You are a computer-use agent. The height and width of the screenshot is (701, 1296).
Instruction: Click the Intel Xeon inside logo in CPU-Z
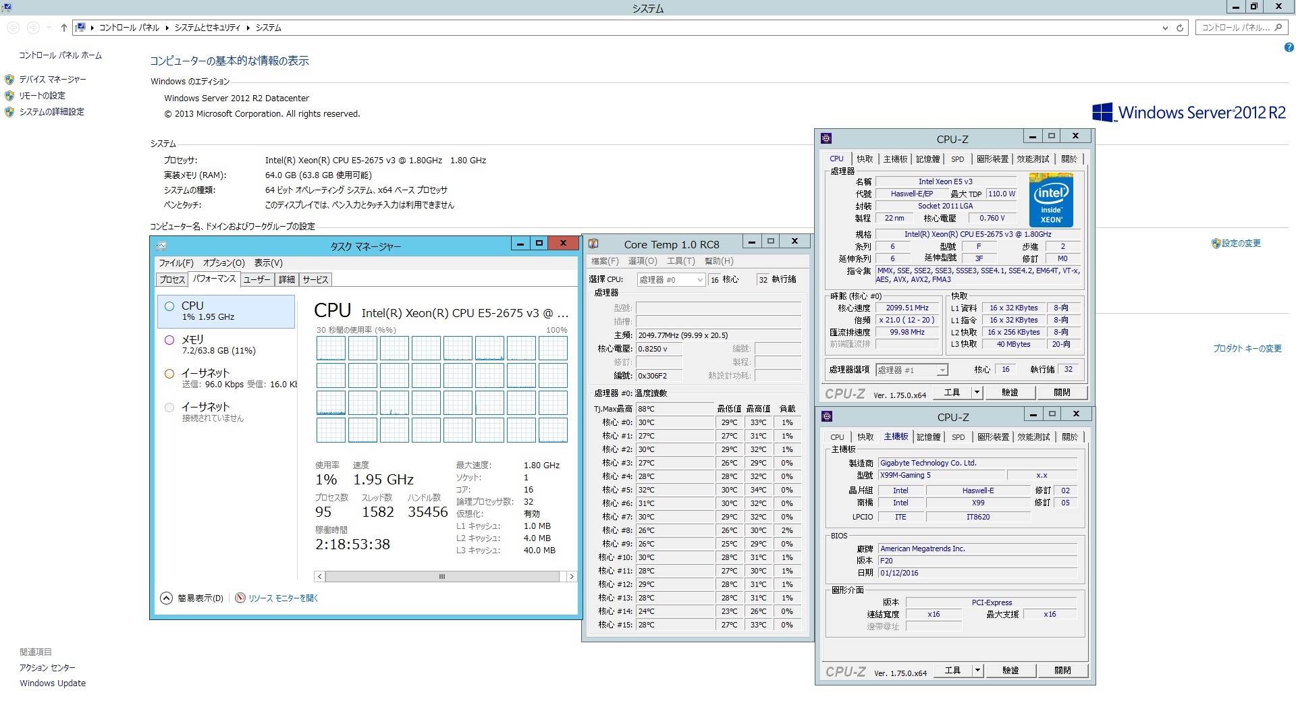(1051, 200)
